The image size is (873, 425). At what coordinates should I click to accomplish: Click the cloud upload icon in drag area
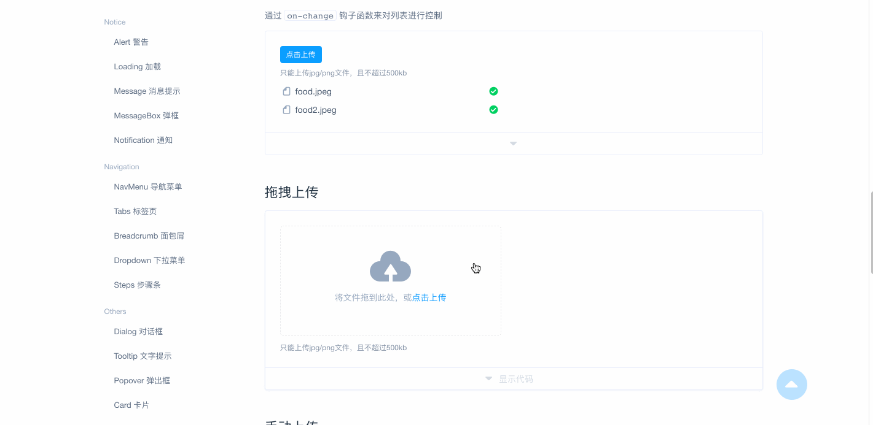pyautogui.click(x=390, y=266)
